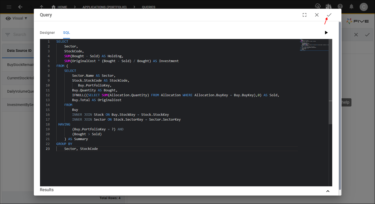Click the code editor minimap
Viewport: 375px width, 204px height.
click(x=314, y=45)
